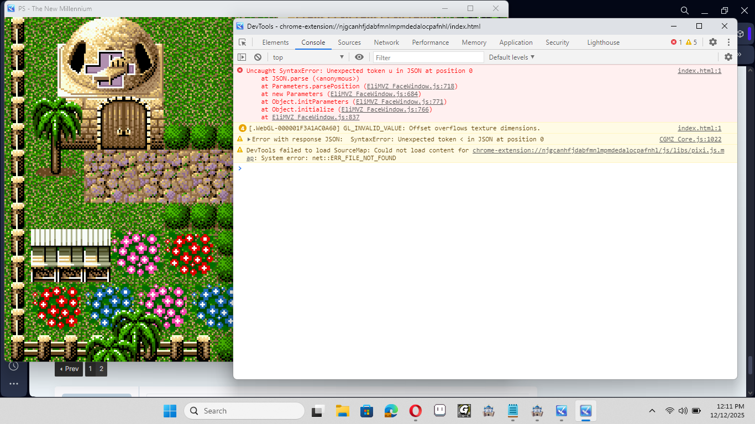
Task: Go to page 2 in pagination
Action: [x=102, y=369]
